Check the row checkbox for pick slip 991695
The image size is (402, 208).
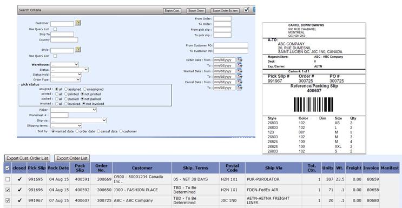8,179
